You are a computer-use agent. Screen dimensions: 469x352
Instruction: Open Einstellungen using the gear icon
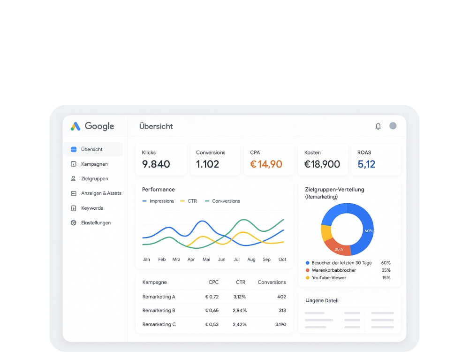pos(73,222)
